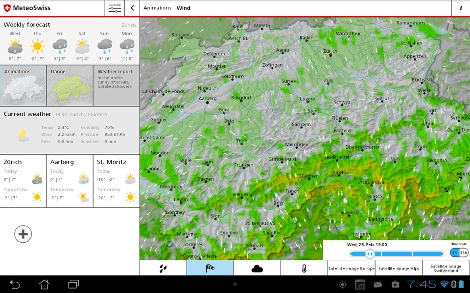Select the wind sock animation tab

point(210,268)
